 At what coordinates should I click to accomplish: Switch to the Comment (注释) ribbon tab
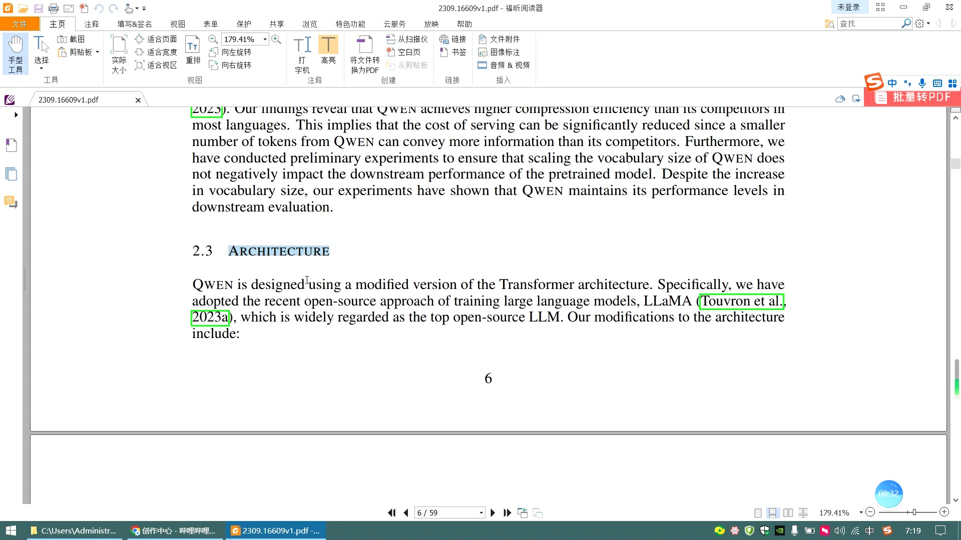point(92,24)
